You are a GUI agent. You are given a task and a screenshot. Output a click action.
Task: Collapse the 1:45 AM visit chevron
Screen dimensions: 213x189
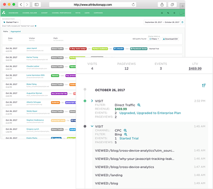point(92,126)
